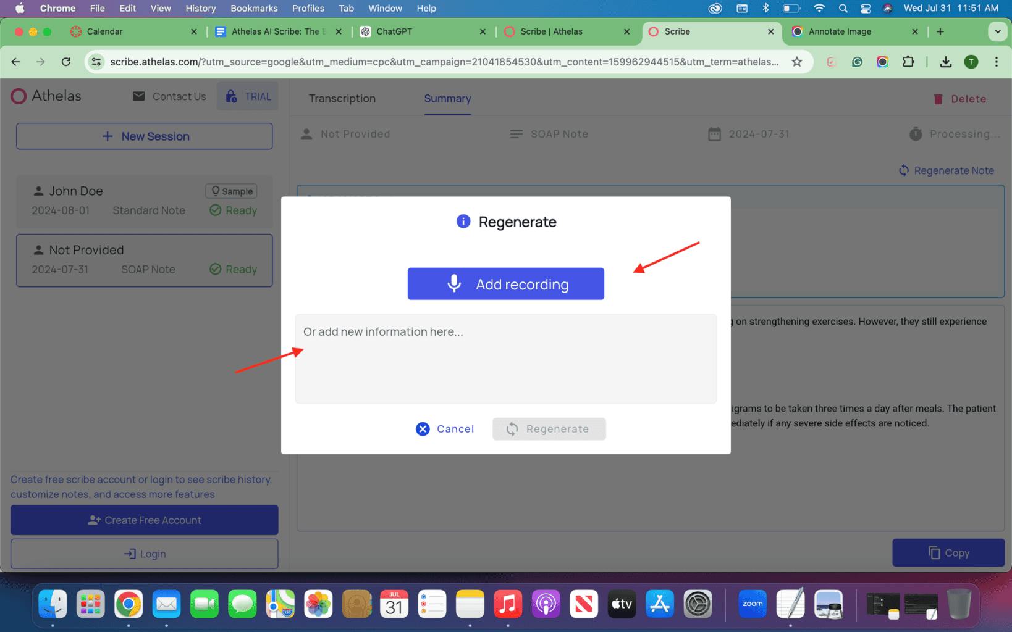Open Spotlight search in the menu bar
This screenshot has height=632, width=1012.
point(843,8)
